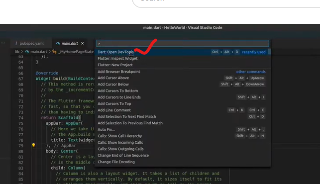The width and height of the screenshot is (320, 184).
Task: Click the command palette input field
Action: coord(183,43)
